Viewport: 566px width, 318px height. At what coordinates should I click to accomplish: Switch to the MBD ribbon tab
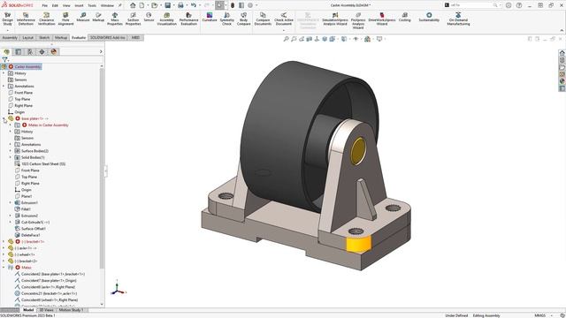135,37
